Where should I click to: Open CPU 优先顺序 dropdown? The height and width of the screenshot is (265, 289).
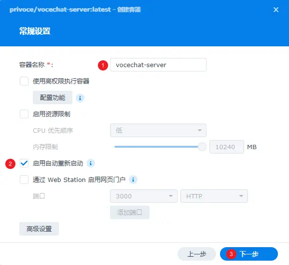[158, 130]
